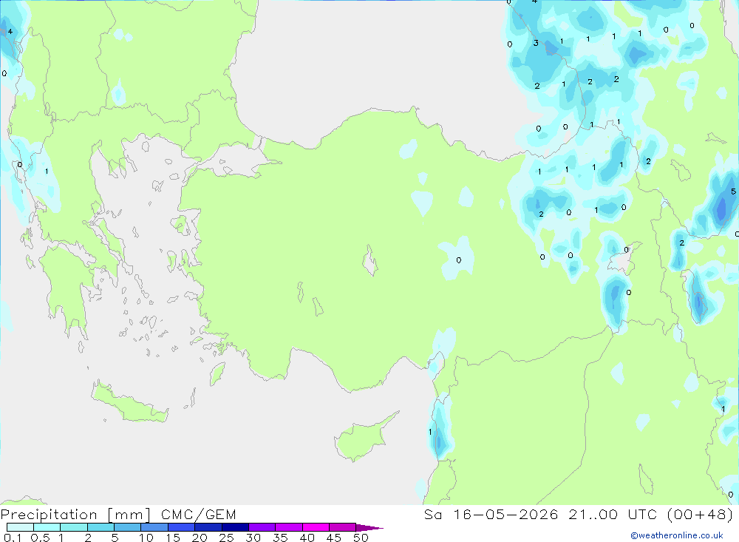Click the '30' legend scale label
Image resolution: width=739 pixels, height=542 pixels.
click(x=253, y=538)
